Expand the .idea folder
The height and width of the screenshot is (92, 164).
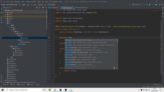(6, 15)
